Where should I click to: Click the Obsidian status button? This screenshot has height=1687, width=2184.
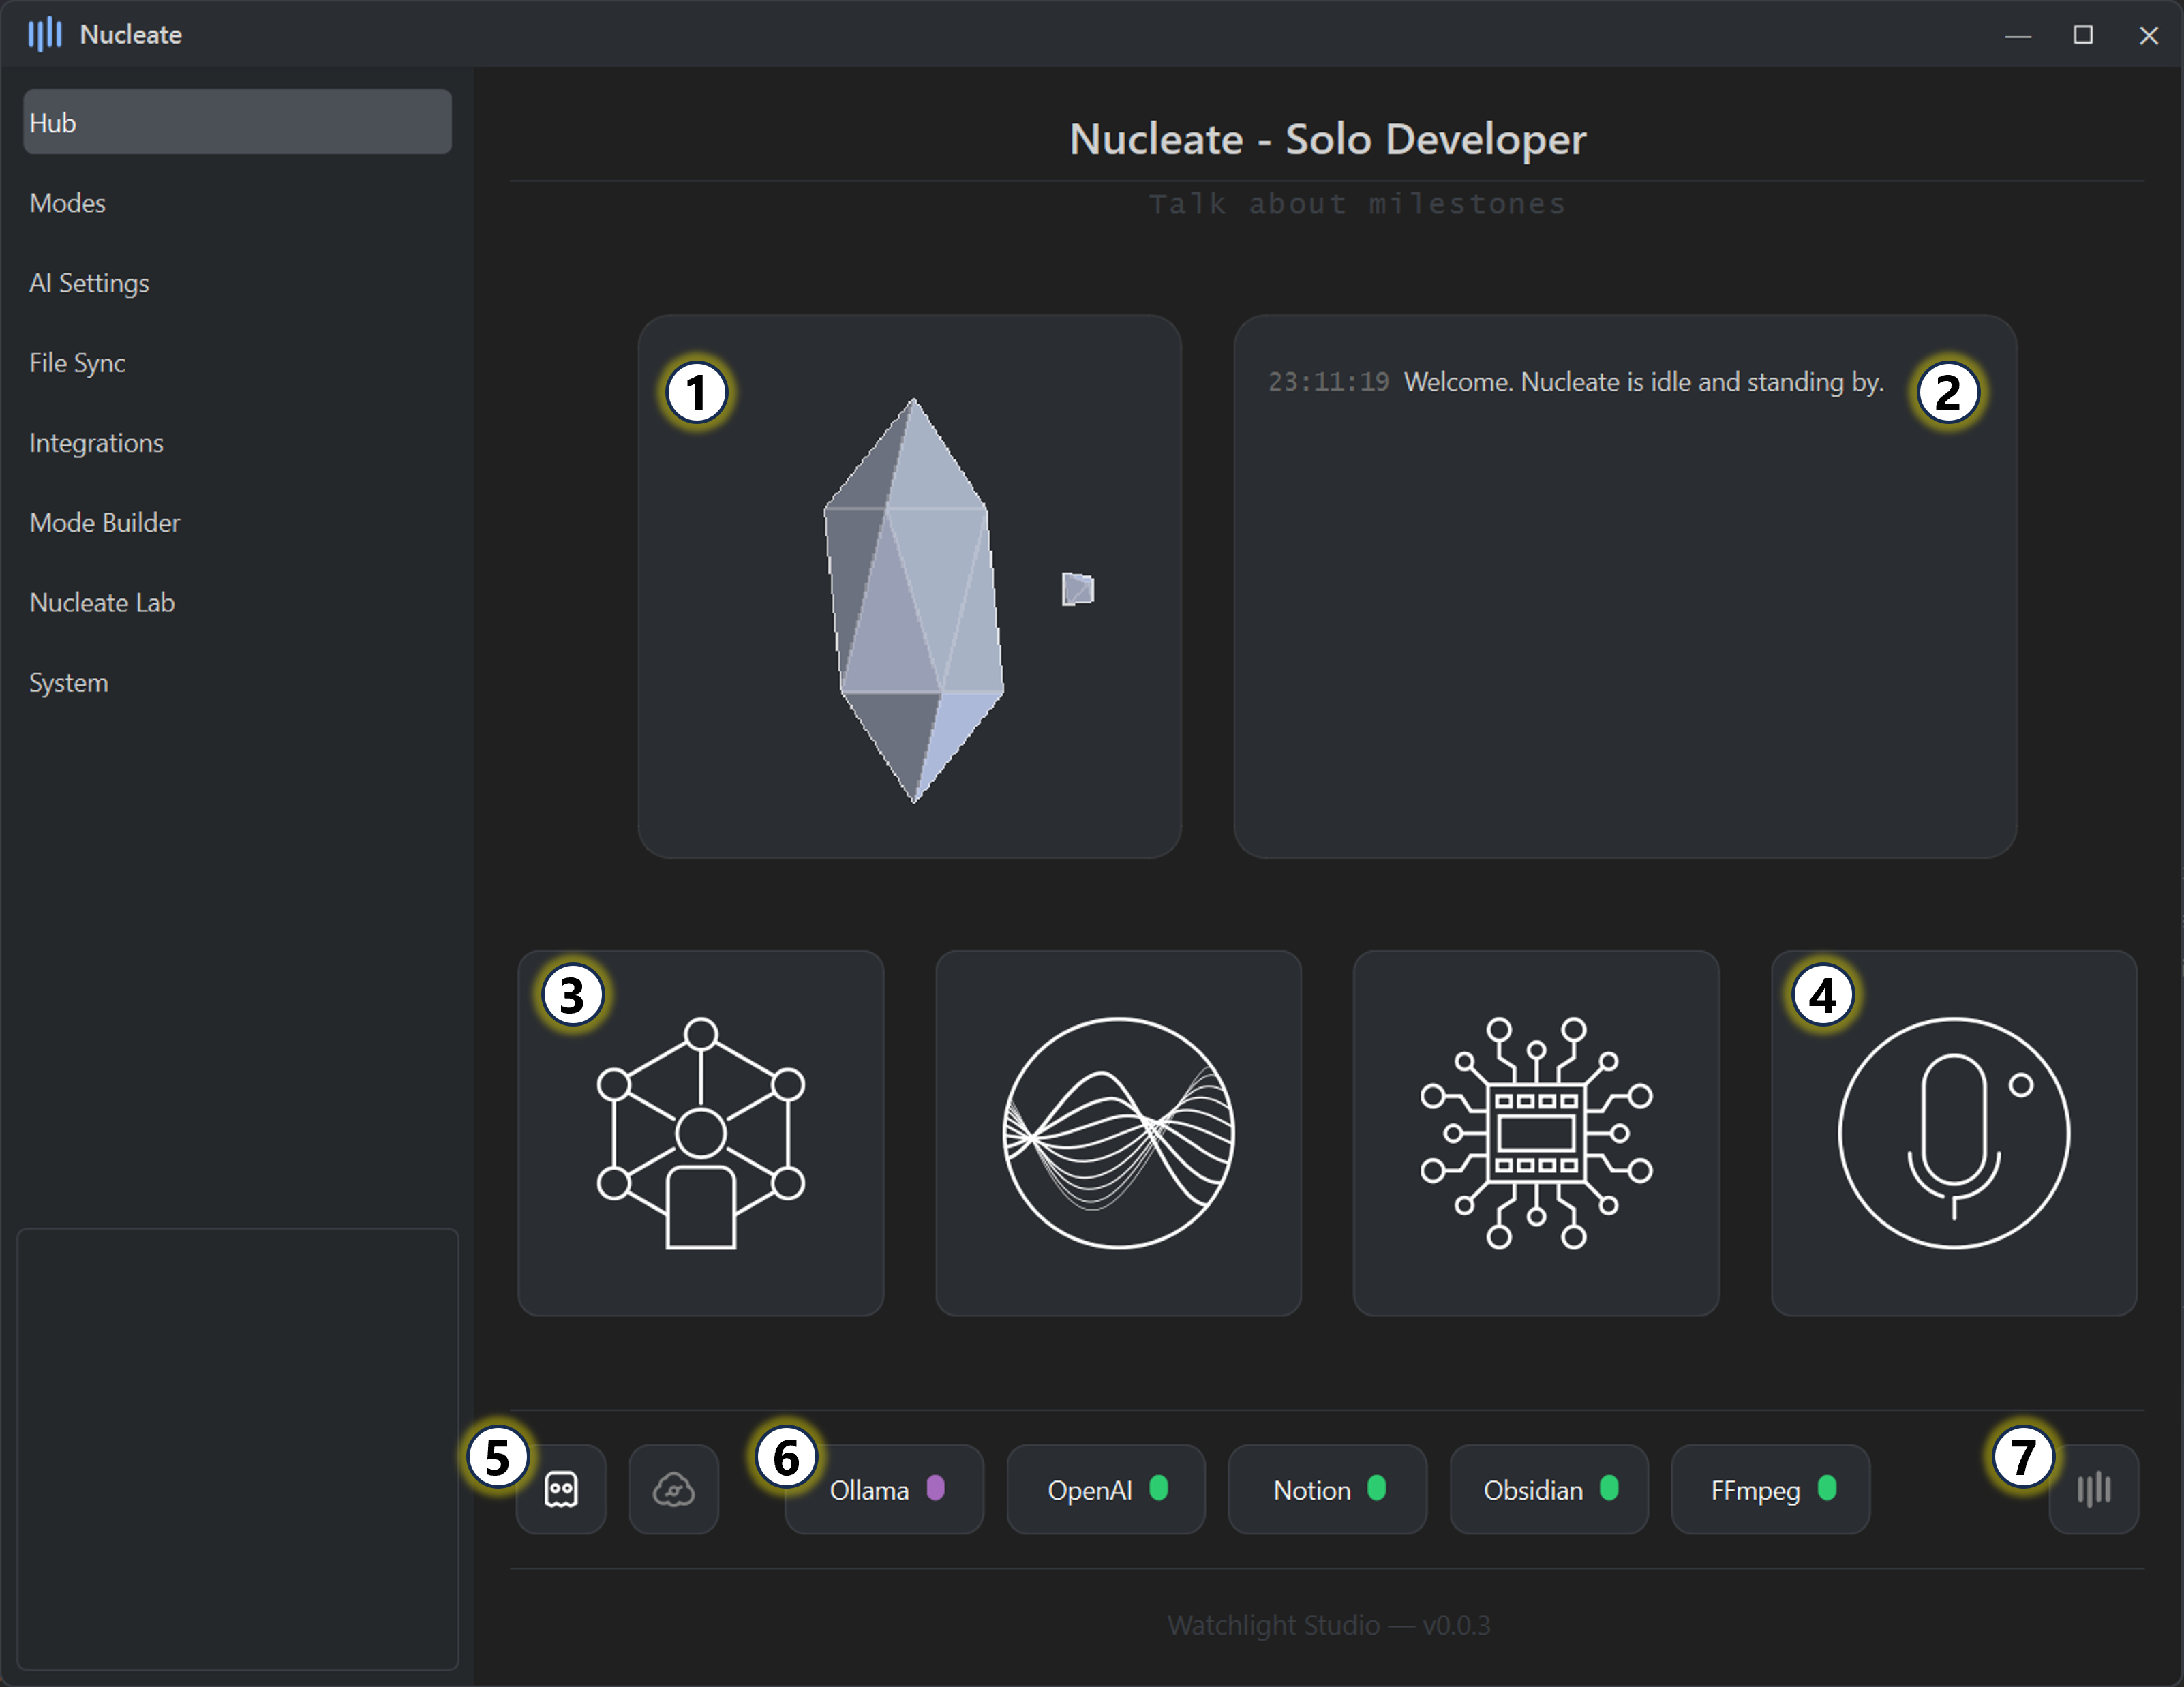pos(1548,1489)
